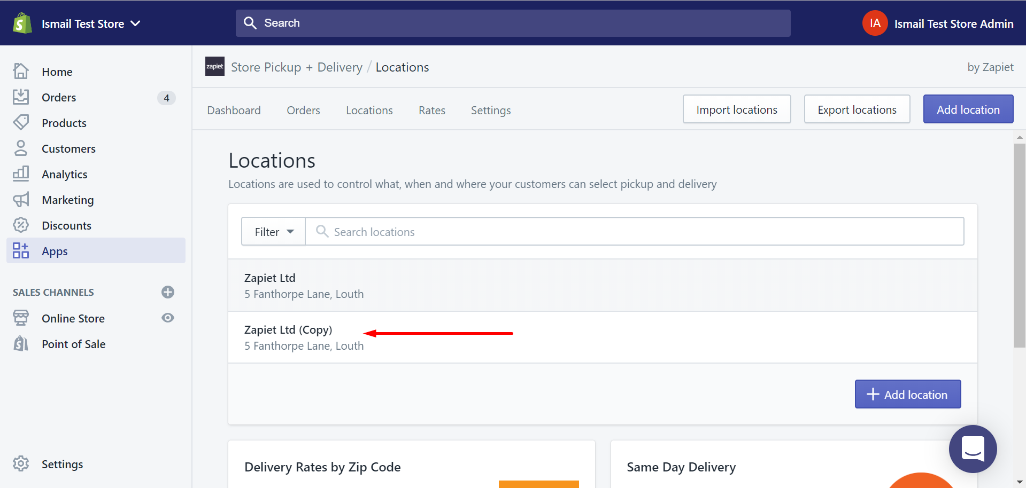Click the page vertical scrollbar thumb
Viewport: 1026px width, 488px height.
[x=1020, y=246]
